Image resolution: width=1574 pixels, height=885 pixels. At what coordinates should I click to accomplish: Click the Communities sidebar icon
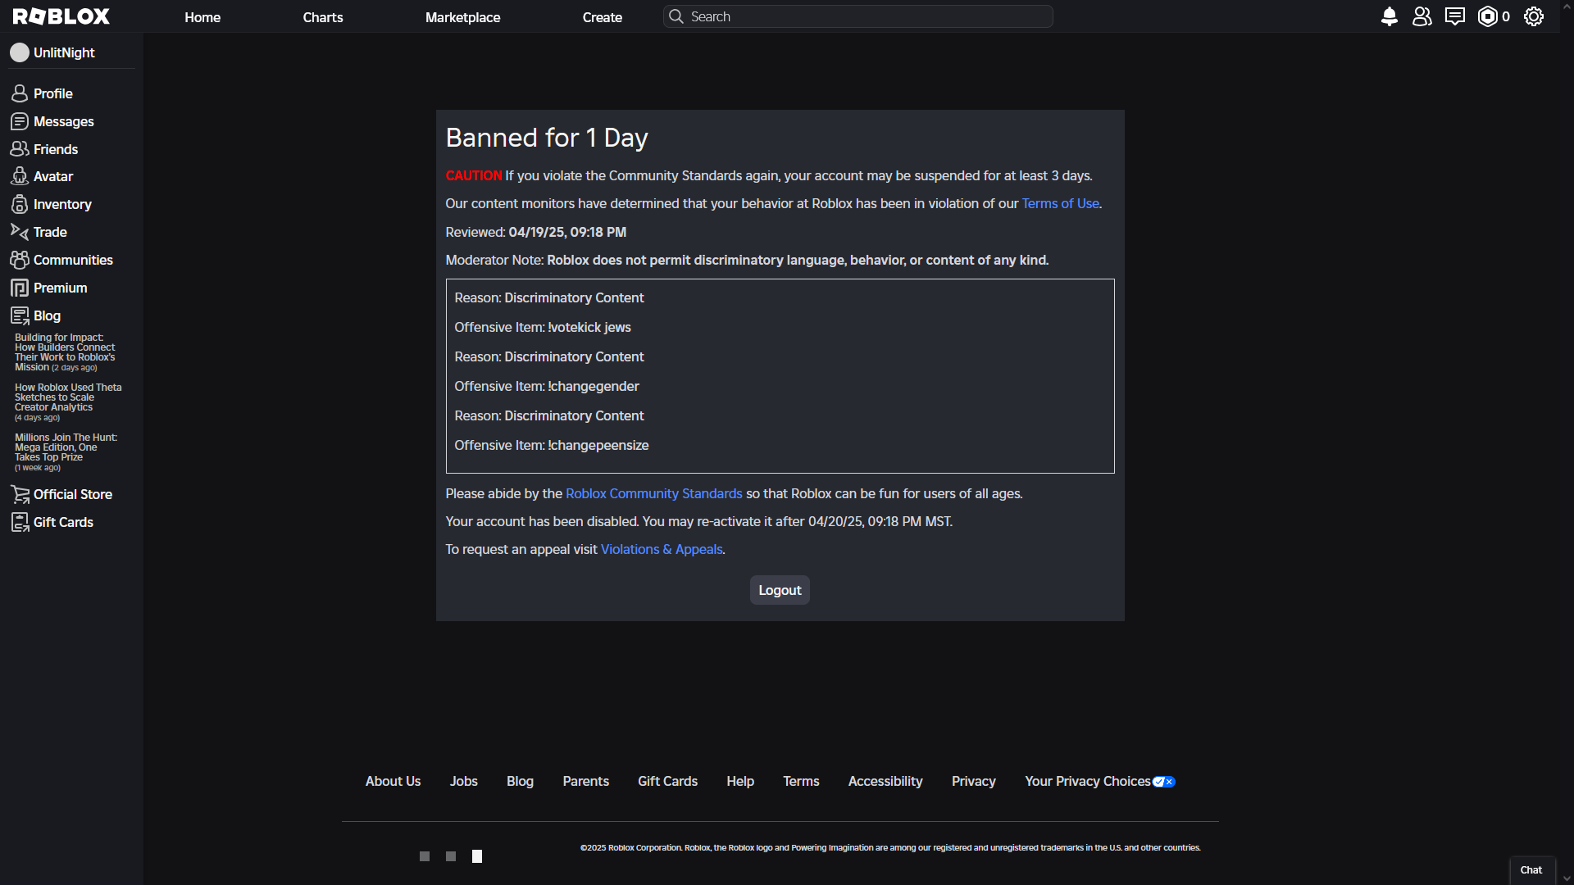20,260
